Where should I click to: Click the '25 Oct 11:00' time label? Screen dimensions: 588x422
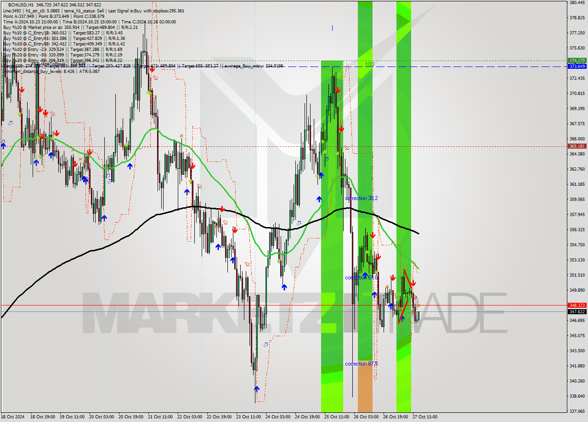pos(337,417)
